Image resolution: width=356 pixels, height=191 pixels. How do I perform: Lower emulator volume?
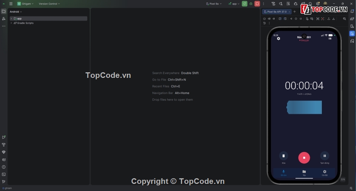274,19
